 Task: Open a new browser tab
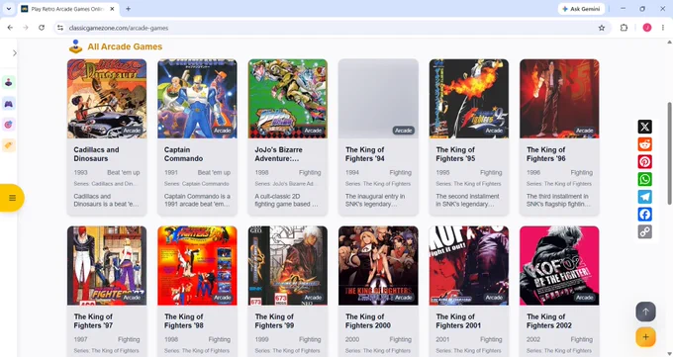[x=128, y=9]
